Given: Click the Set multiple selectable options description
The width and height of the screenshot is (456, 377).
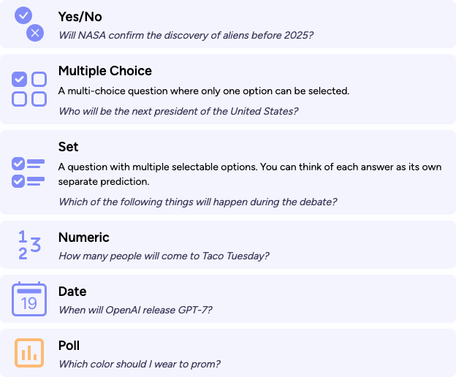Looking at the screenshot, I should point(250,174).
